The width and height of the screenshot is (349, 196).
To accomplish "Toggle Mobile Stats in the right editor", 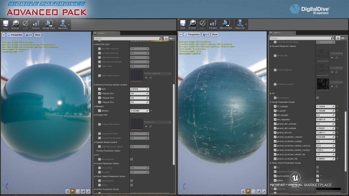I will click(x=226, y=25).
